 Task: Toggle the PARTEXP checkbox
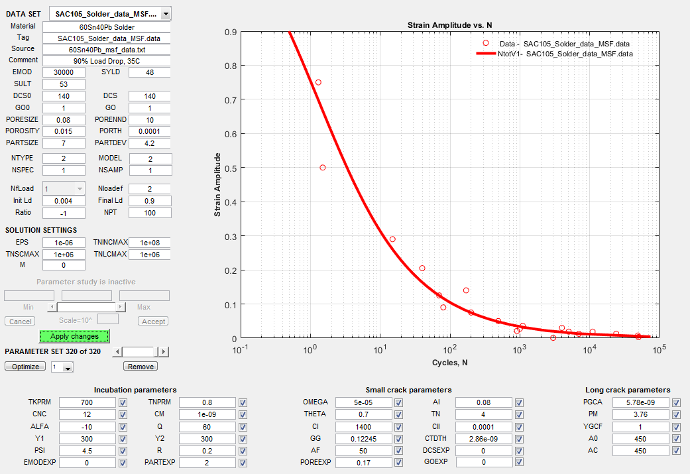(243, 463)
